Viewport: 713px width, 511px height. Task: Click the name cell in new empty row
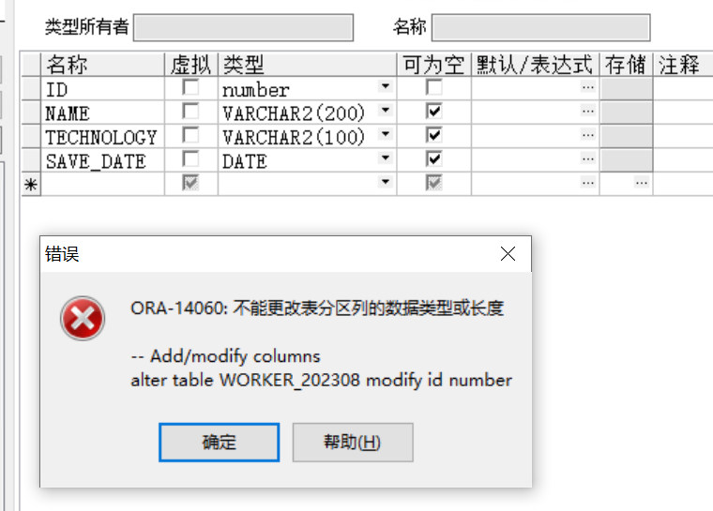(x=103, y=185)
